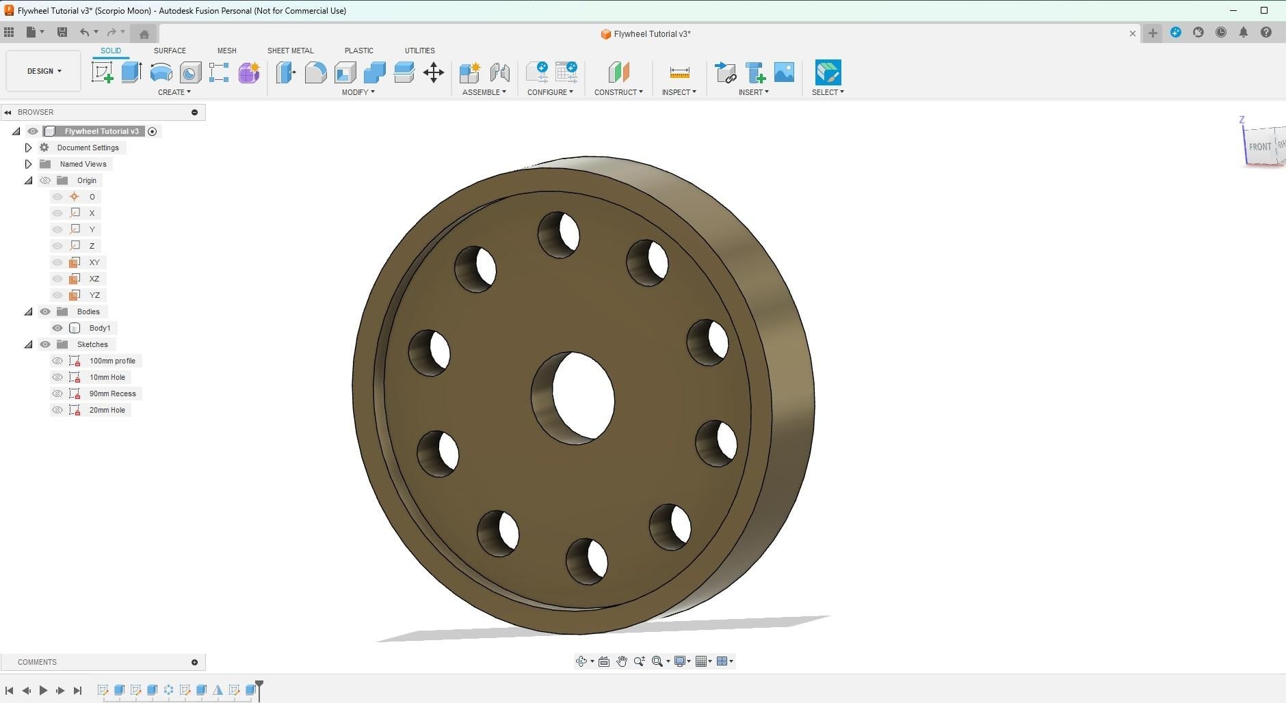The width and height of the screenshot is (1286, 703).
Task: Collapse the Origin folder
Action: click(28, 180)
